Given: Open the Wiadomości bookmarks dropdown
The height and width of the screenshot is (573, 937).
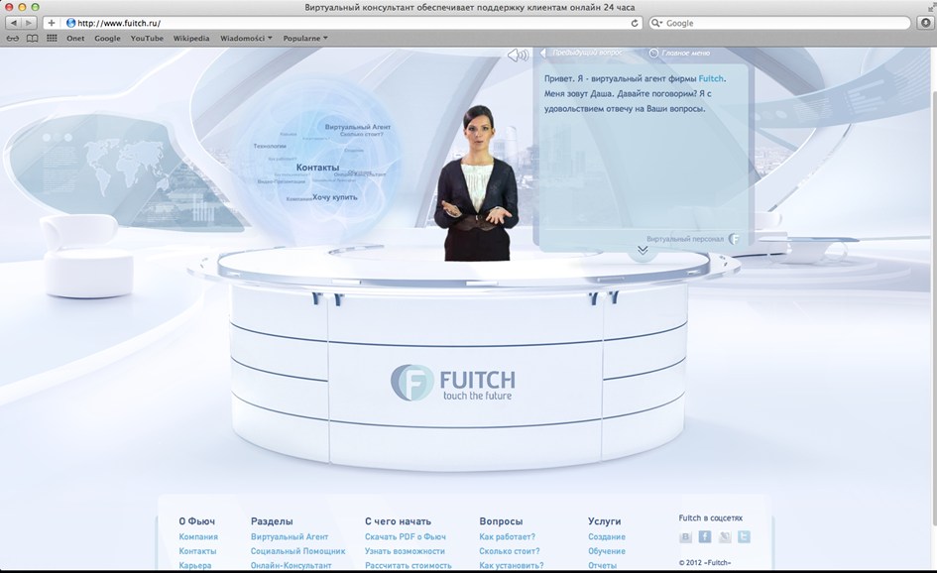Looking at the screenshot, I should tap(246, 39).
